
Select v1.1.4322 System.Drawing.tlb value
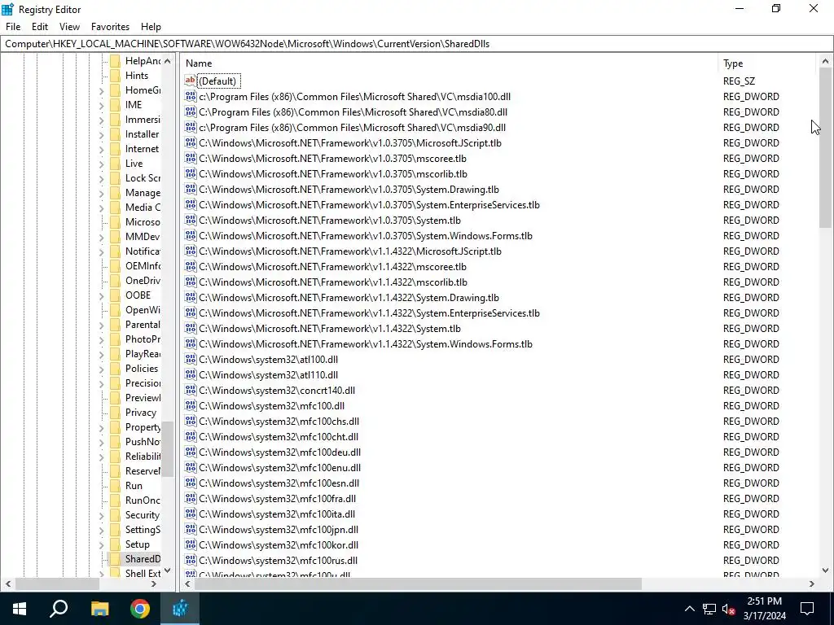point(349,297)
